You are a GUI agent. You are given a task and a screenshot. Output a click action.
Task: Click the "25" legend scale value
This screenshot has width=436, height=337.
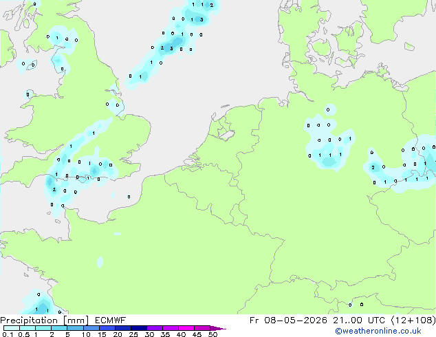[133, 334]
